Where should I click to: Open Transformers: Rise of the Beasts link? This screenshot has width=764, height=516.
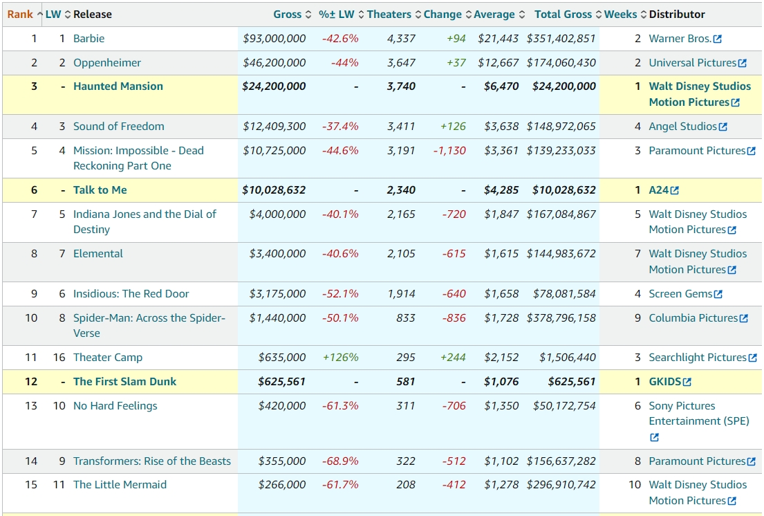tap(152, 461)
